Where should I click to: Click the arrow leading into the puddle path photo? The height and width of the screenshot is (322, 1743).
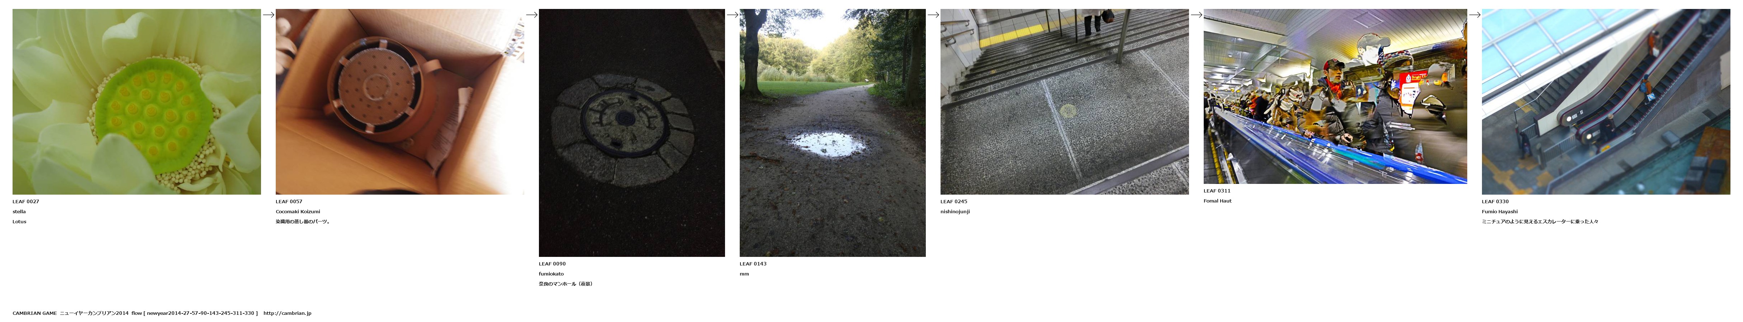[732, 15]
